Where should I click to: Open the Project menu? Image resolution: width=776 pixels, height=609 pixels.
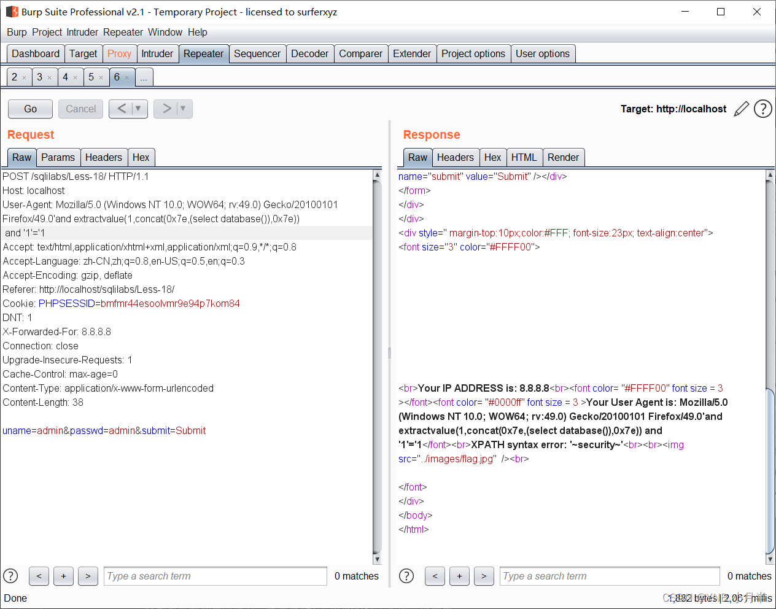(x=47, y=32)
